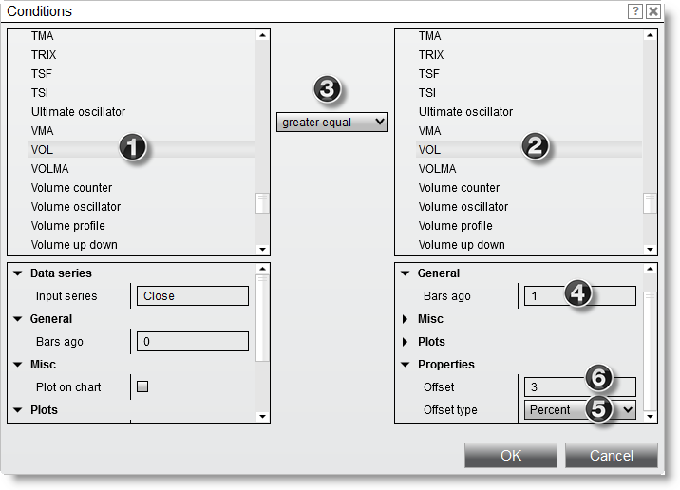This screenshot has width=680, height=490.
Task: Choose Ultimate oscillator in left list
Action: tap(78, 112)
